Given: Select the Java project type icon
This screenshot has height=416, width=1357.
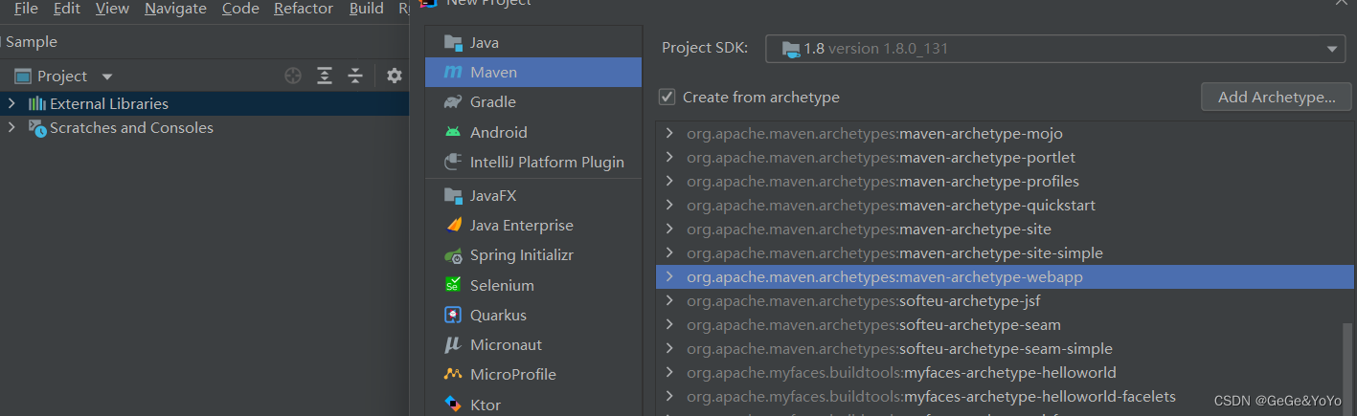Looking at the screenshot, I should click(x=453, y=42).
